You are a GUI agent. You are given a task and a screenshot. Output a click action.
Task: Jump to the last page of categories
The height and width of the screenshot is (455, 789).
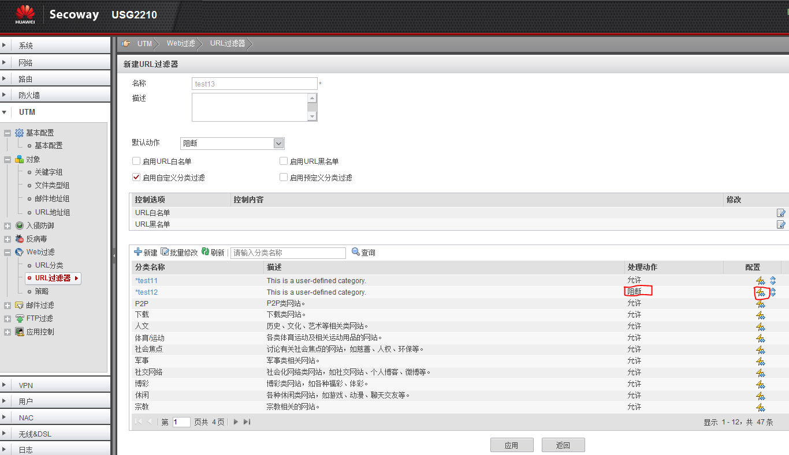[247, 422]
